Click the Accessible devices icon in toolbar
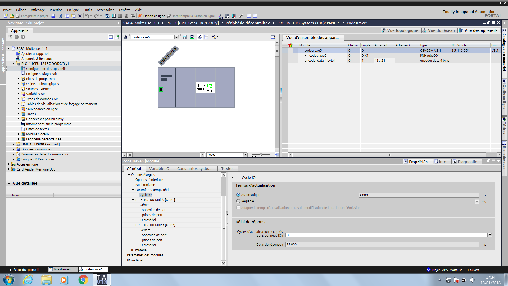508x286 pixels. point(221,16)
